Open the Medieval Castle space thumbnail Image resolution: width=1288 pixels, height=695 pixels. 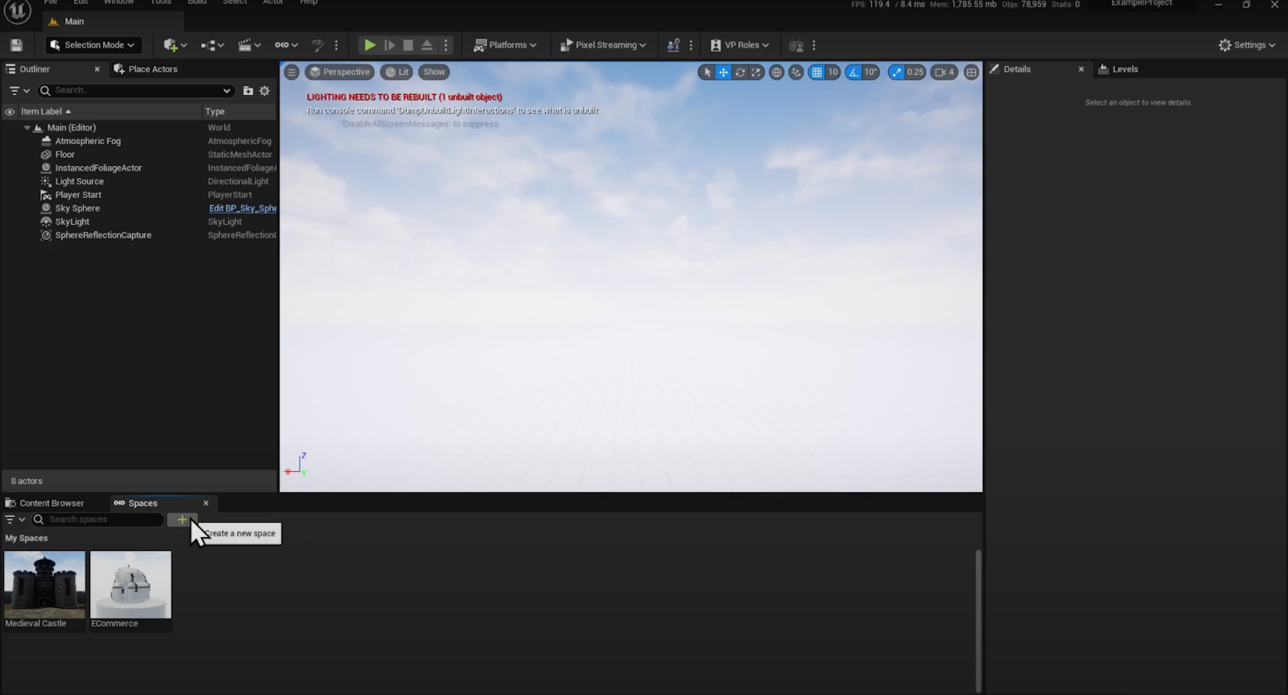point(44,585)
